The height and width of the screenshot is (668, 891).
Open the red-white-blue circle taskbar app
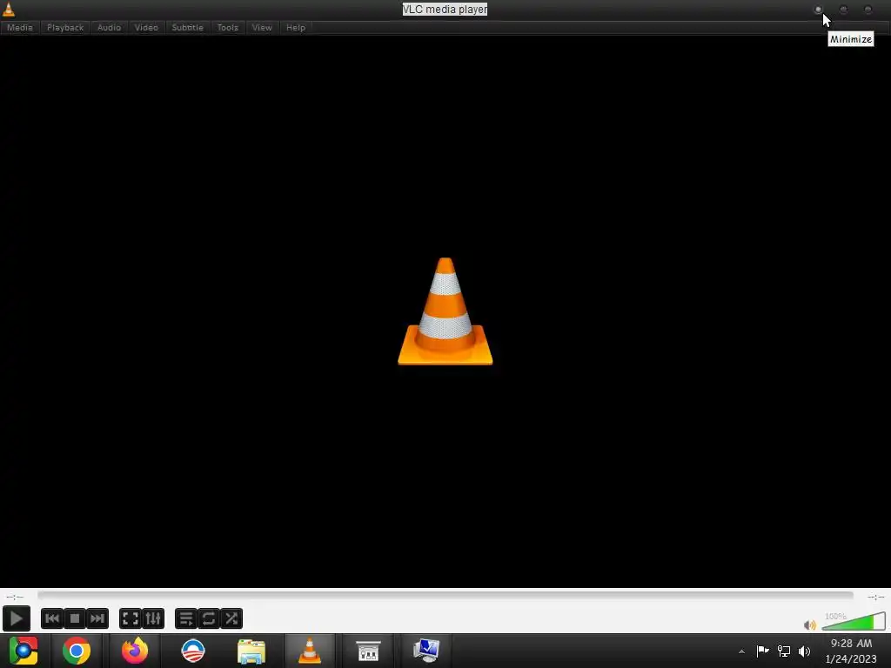[192, 651]
